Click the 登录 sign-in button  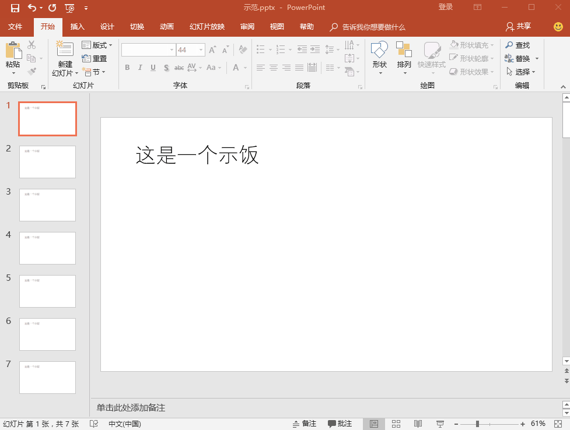point(445,7)
